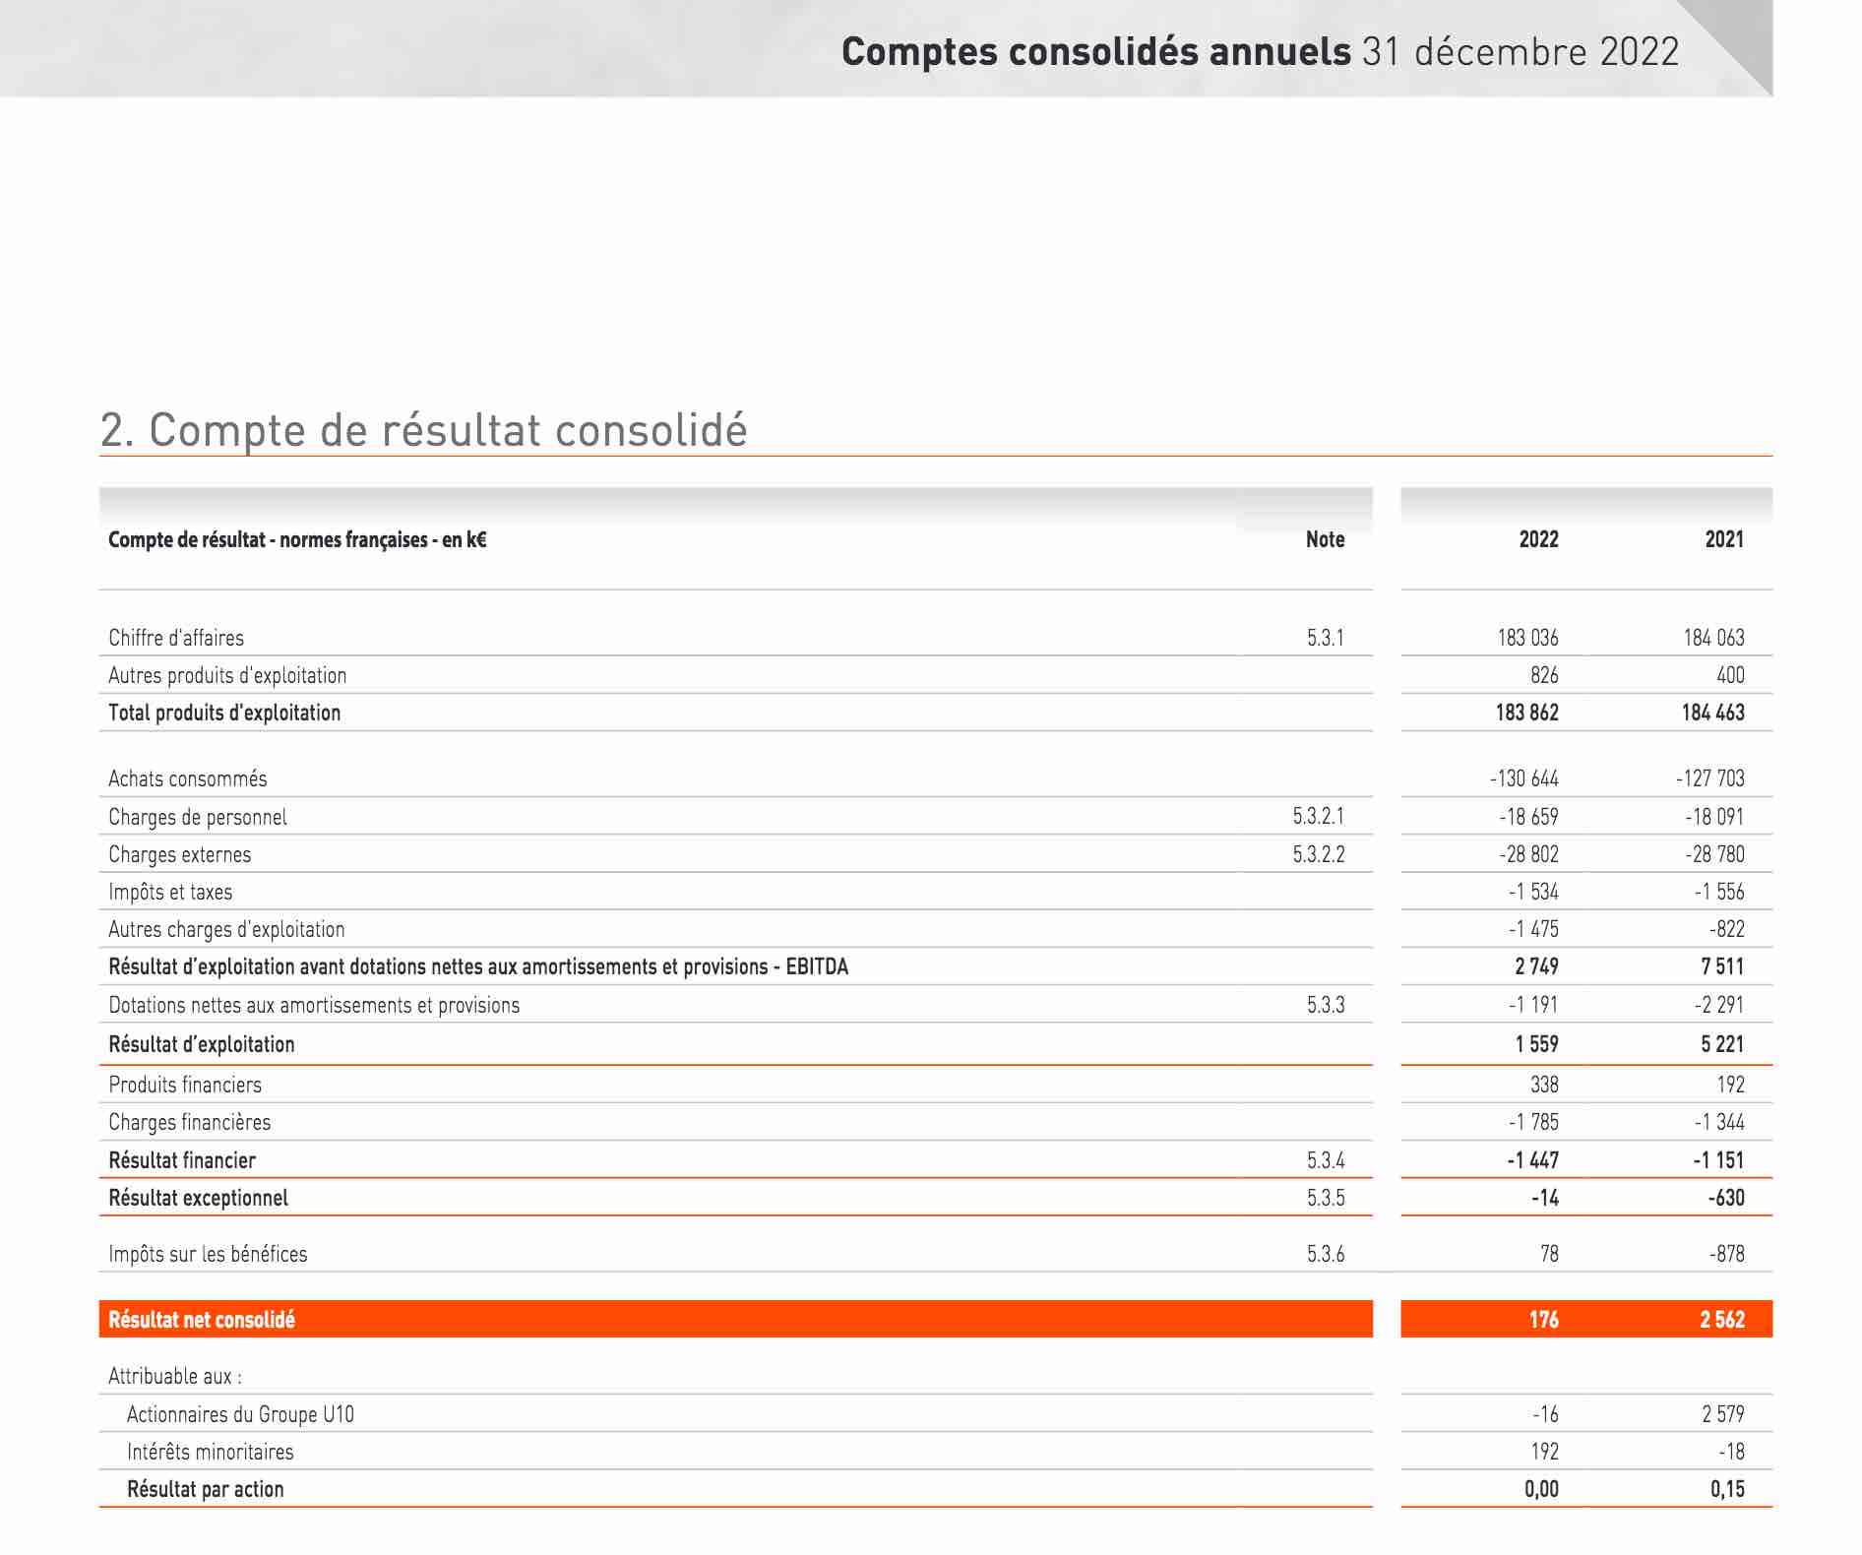The width and height of the screenshot is (1862, 1555).
Task: Click note reference '5.3.6'
Action: pos(1325,1254)
